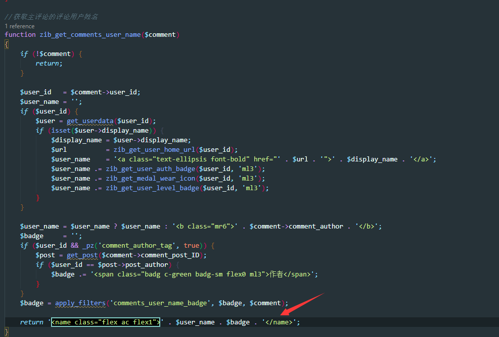
Task: Click the closing </name> tag string
Action: [280, 322]
